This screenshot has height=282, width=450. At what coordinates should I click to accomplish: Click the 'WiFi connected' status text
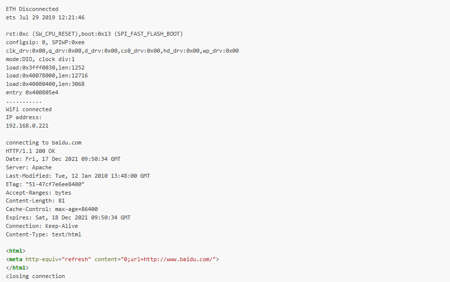click(29, 110)
